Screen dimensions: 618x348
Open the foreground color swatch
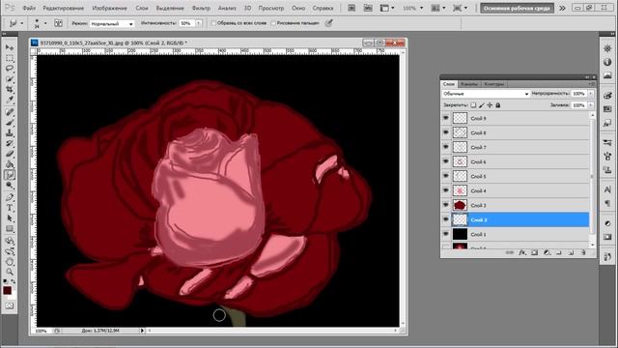click(7, 291)
